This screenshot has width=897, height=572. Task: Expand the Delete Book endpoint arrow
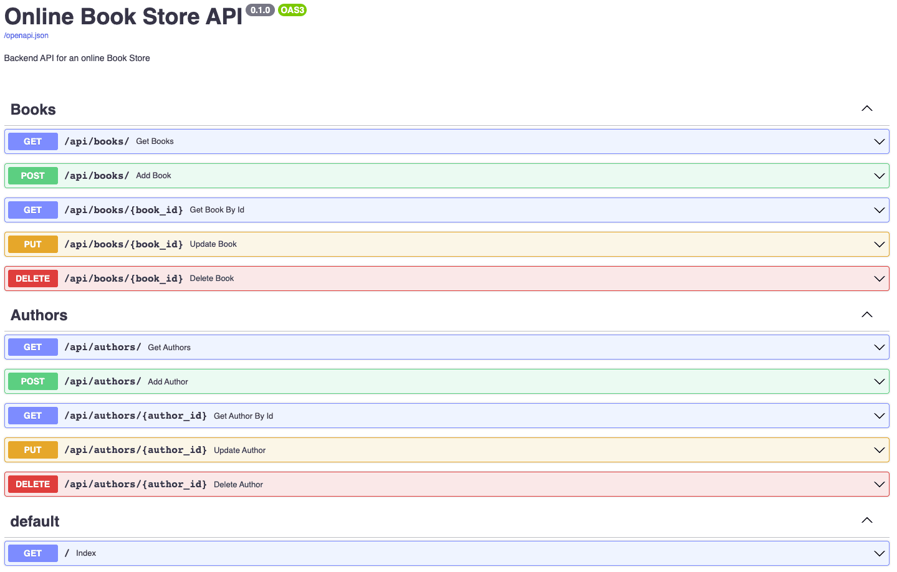click(880, 279)
